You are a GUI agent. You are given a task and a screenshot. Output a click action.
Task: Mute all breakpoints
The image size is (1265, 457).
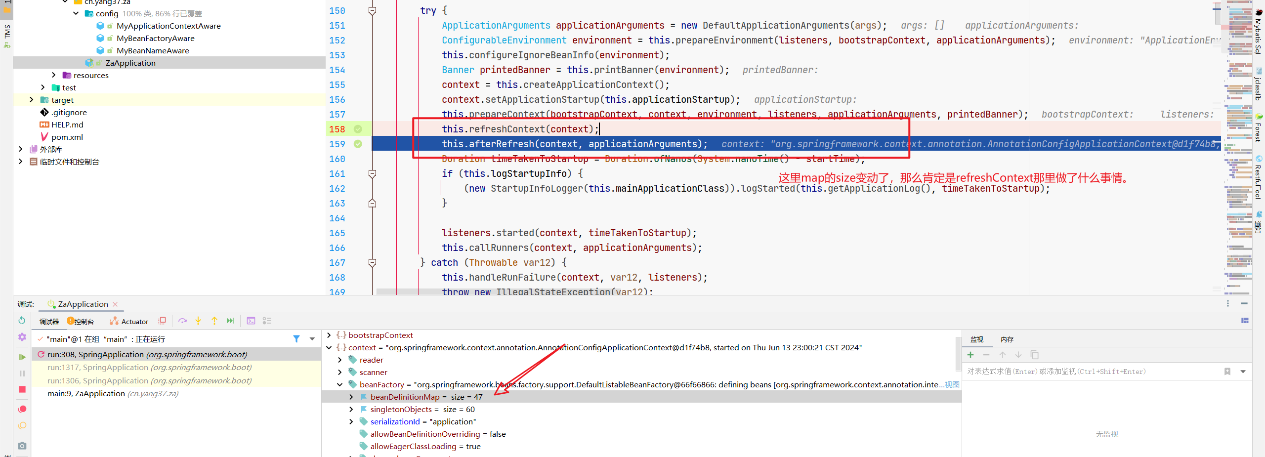pyautogui.click(x=22, y=425)
